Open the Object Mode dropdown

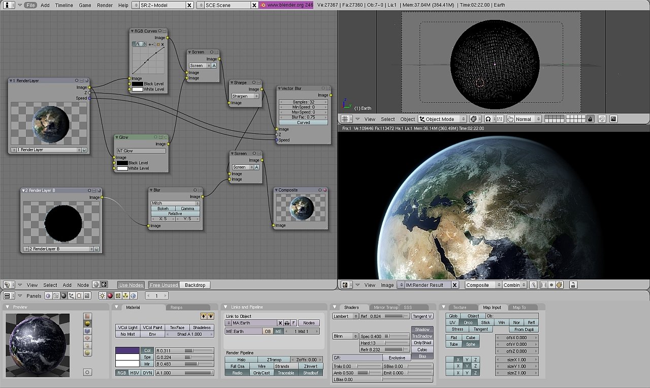pyautogui.click(x=442, y=119)
